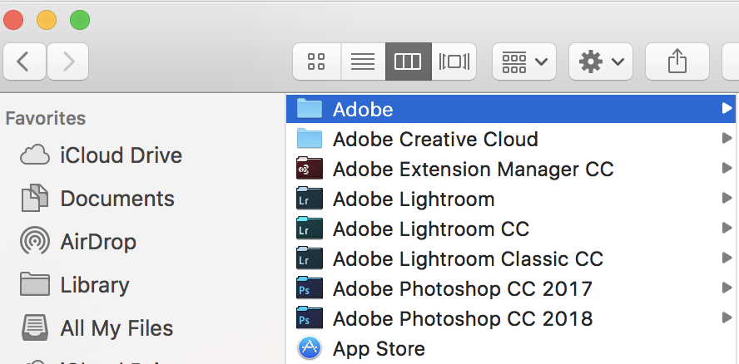The image size is (739, 364).
Task: Zoom the window with green button
Action: (x=80, y=20)
